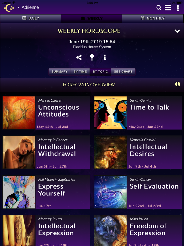Select the By Topic view
Image resolution: width=184 pixels, height=246 pixels.
click(100, 72)
